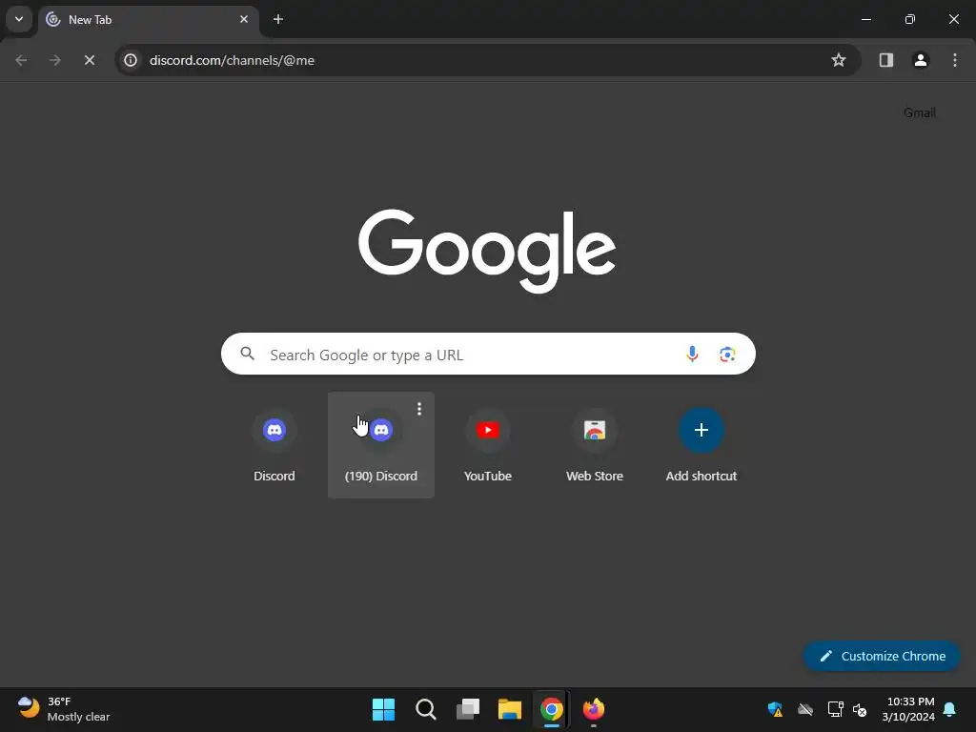Start voice search with the microphone
This screenshot has width=976, height=732.
692,355
